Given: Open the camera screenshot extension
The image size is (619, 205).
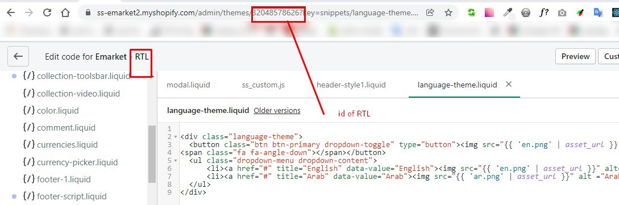Looking at the screenshot, I should pyautogui.click(x=562, y=13).
